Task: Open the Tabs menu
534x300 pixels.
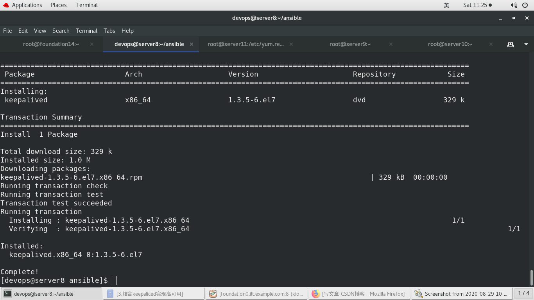Action: tap(109, 31)
